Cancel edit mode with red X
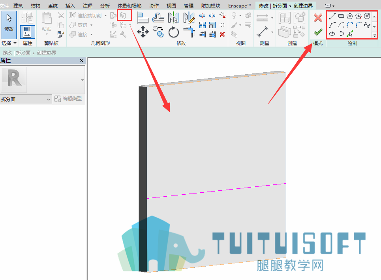The image size is (381, 280). click(318, 17)
